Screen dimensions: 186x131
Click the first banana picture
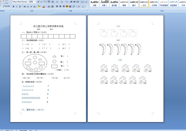point(103,49)
